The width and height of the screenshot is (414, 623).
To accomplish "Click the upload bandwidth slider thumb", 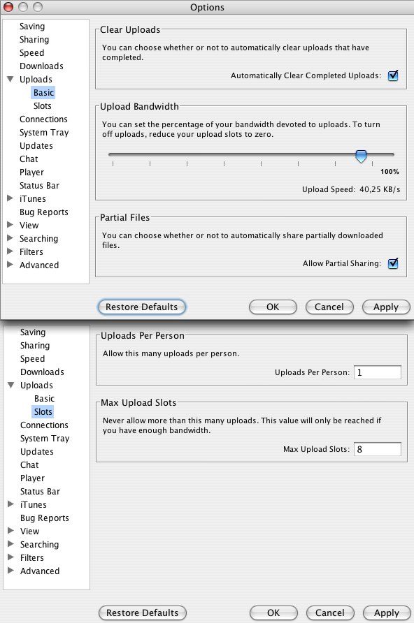I will tap(361, 156).
